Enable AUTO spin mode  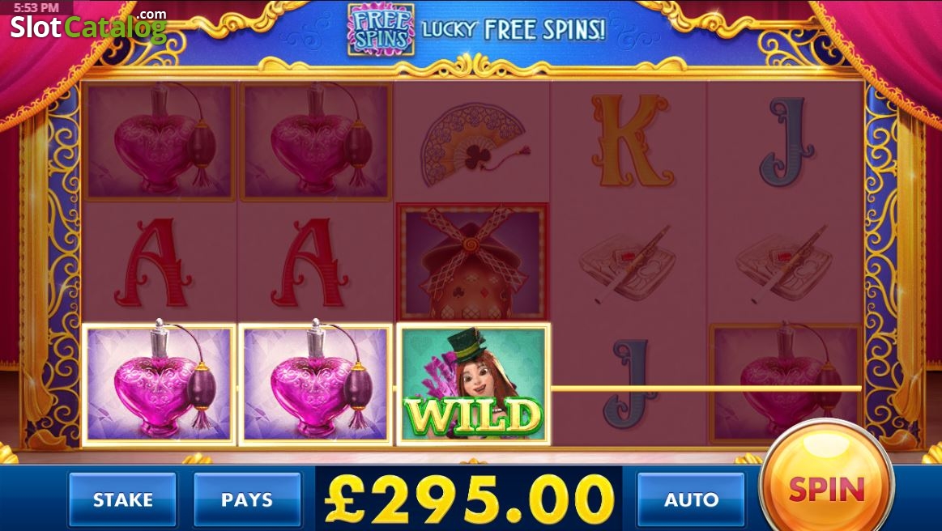[691, 499]
